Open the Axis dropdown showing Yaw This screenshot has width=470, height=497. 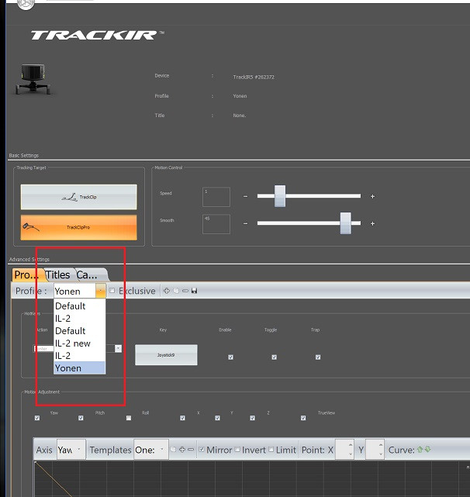tap(71, 450)
